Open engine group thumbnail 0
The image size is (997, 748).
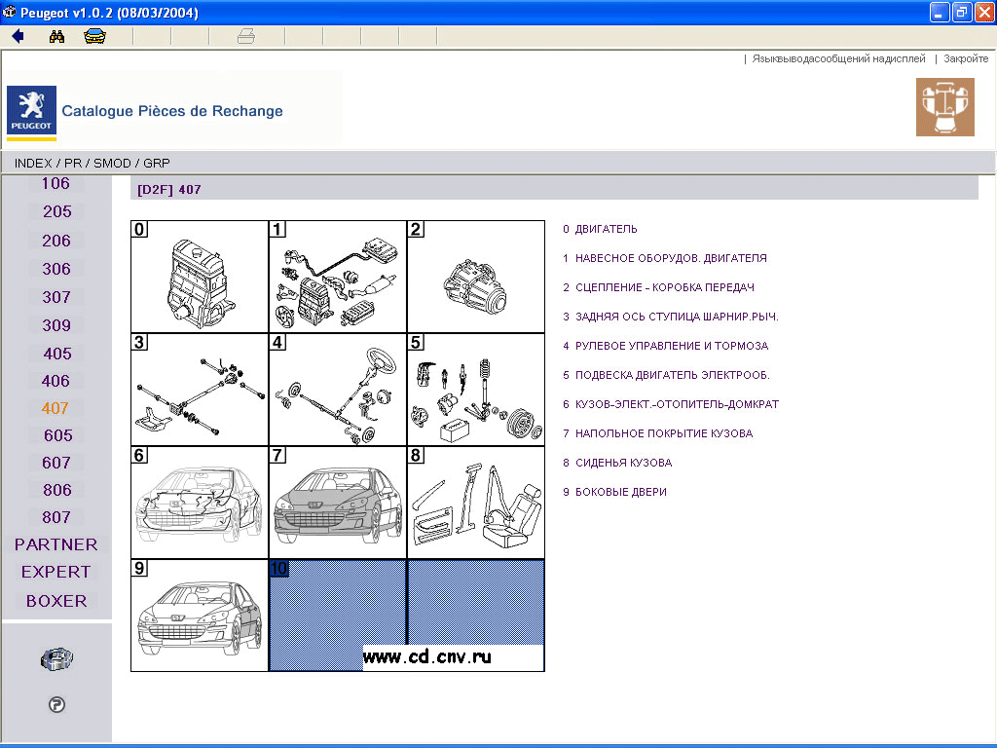pyautogui.click(x=200, y=277)
